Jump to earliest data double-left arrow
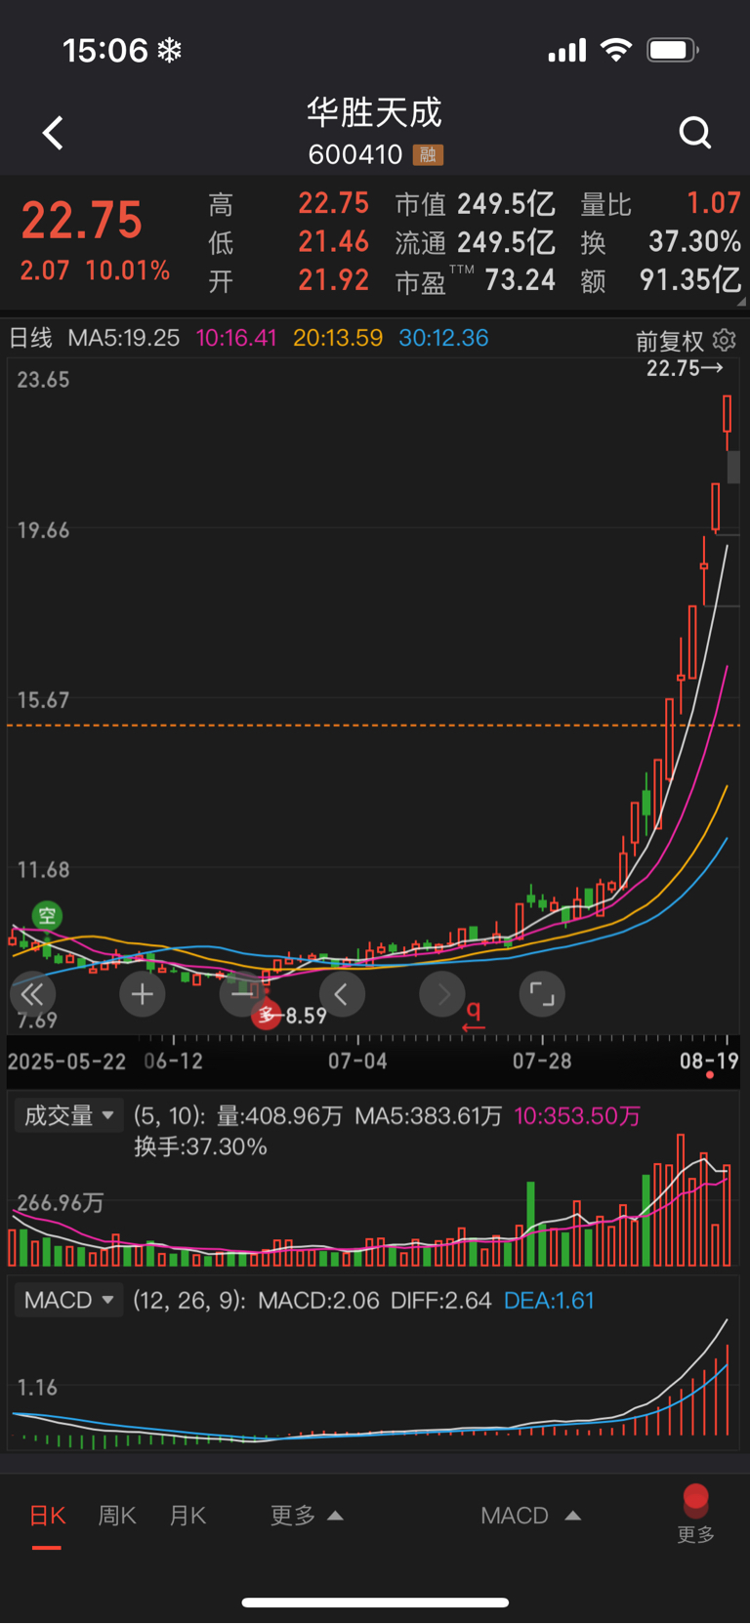The height and width of the screenshot is (1624, 750). tap(32, 994)
